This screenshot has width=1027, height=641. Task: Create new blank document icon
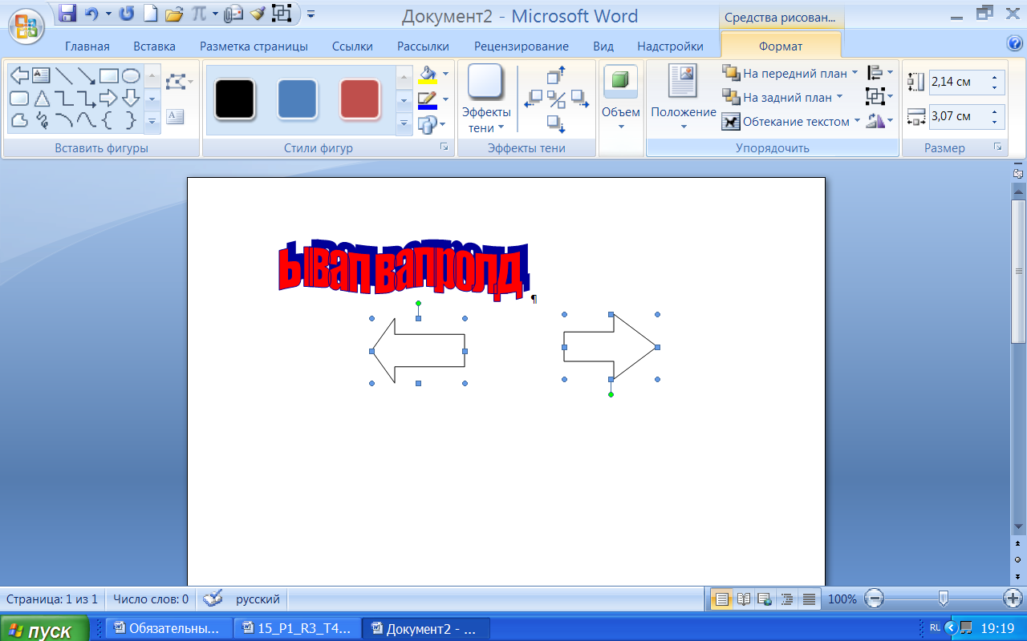click(x=150, y=14)
